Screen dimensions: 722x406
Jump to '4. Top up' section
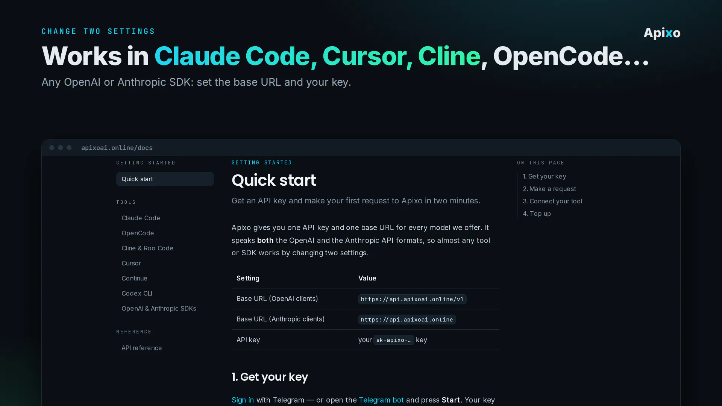(537, 214)
